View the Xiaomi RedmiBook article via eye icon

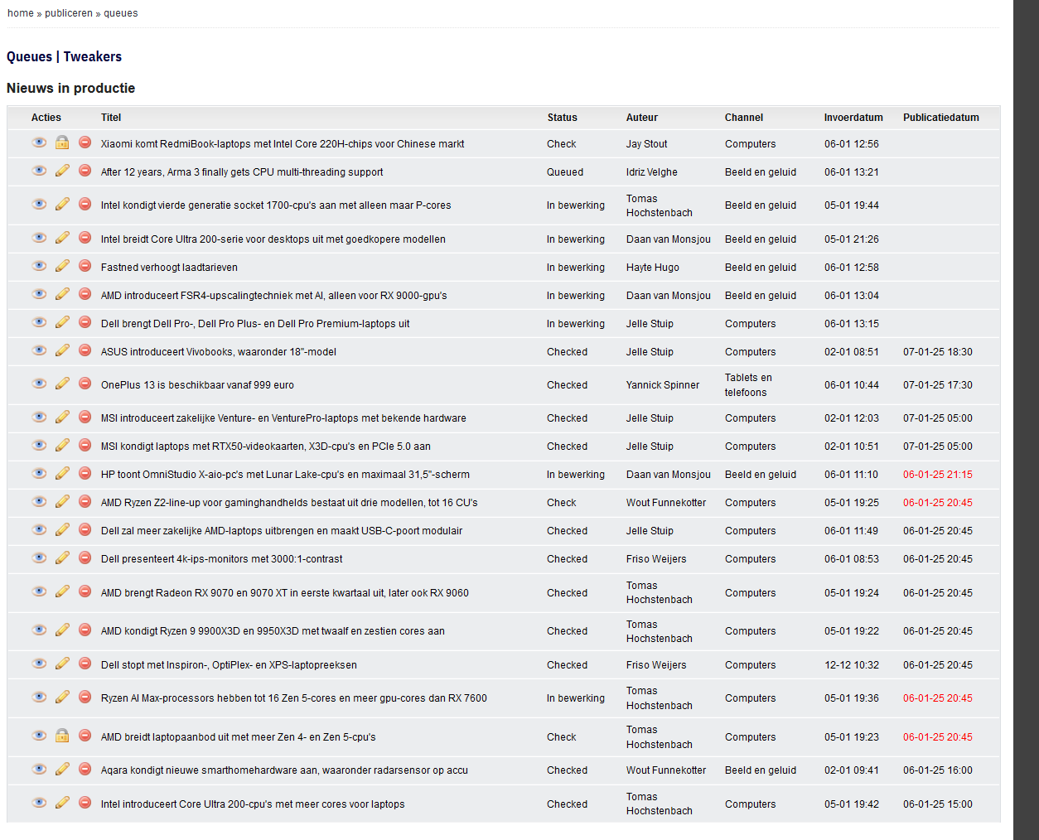39,142
